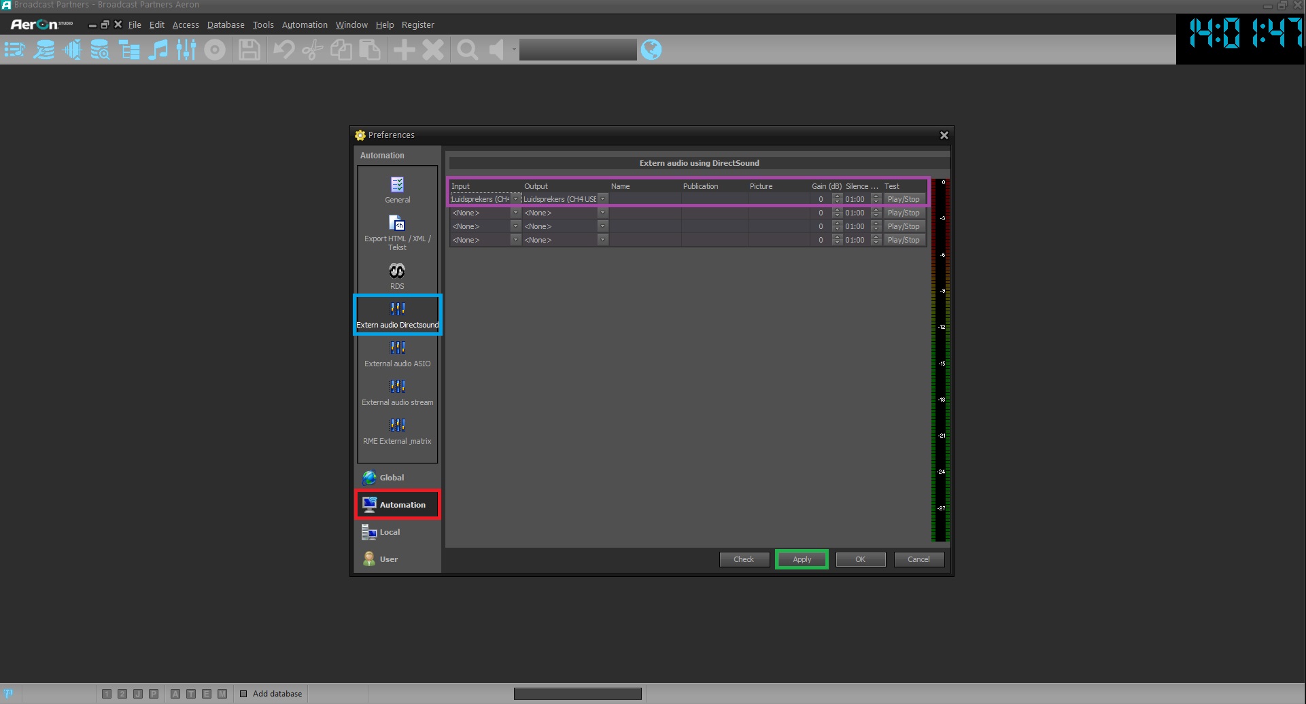Open the Automation menu in menu bar

point(305,24)
